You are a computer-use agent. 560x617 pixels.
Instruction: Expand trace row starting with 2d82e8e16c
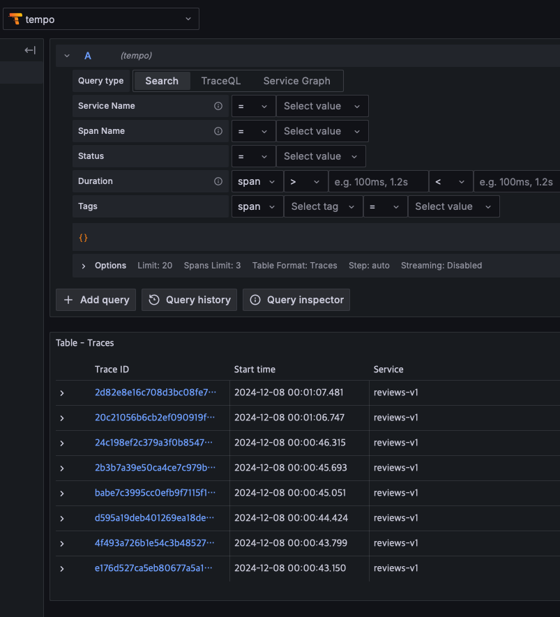[62, 393]
